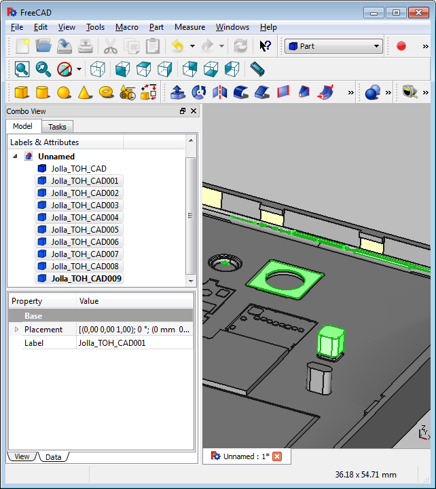Click the tree scrollbar down arrow
This screenshot has width=436, height=489.
[x=191, y=281]
